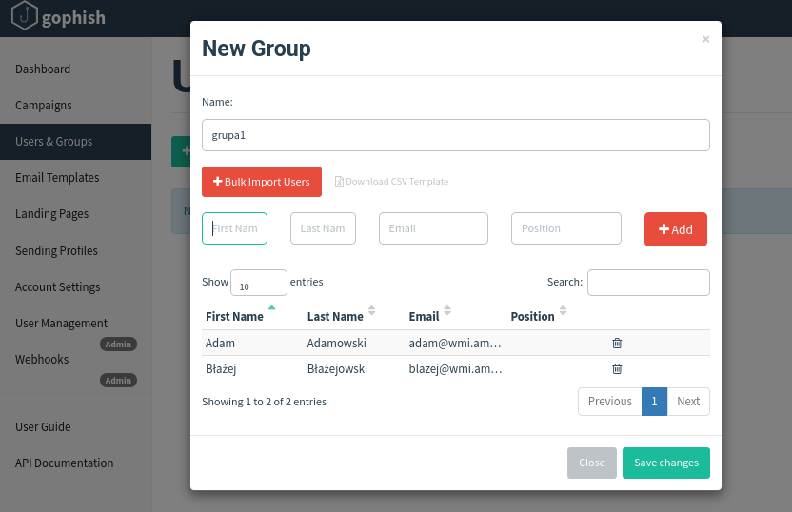The height and width of the screenshot is (512, 792).
Task: Go to the Next page of entries
Action: pos(688,402)
